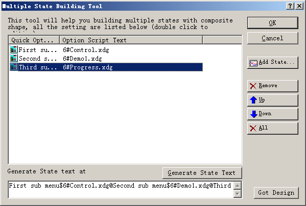Click the Got Design button
The width and height of the screenshot is (306, 206).
[x=276, y=193]
